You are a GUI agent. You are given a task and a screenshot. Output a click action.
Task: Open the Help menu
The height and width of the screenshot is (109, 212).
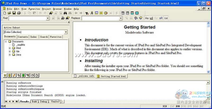(x=76, y=9)
